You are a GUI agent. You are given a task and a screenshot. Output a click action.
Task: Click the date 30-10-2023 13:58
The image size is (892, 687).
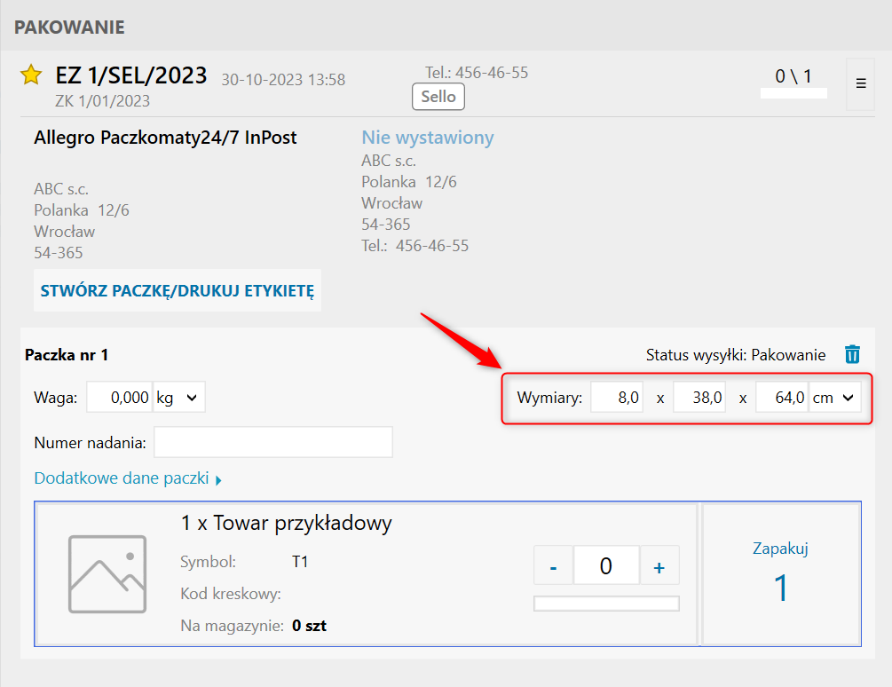coord(283,80)
